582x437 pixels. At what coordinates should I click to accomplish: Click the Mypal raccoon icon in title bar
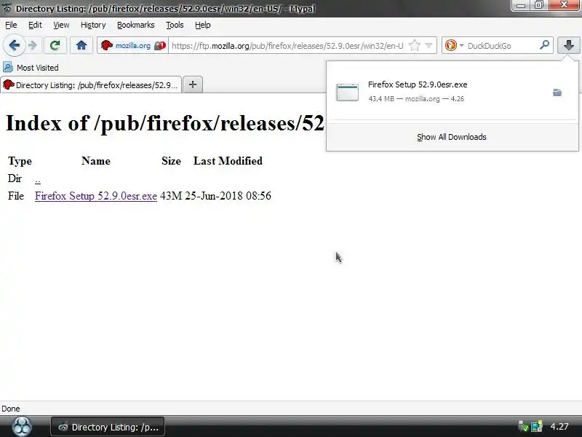tap(7, 8)
